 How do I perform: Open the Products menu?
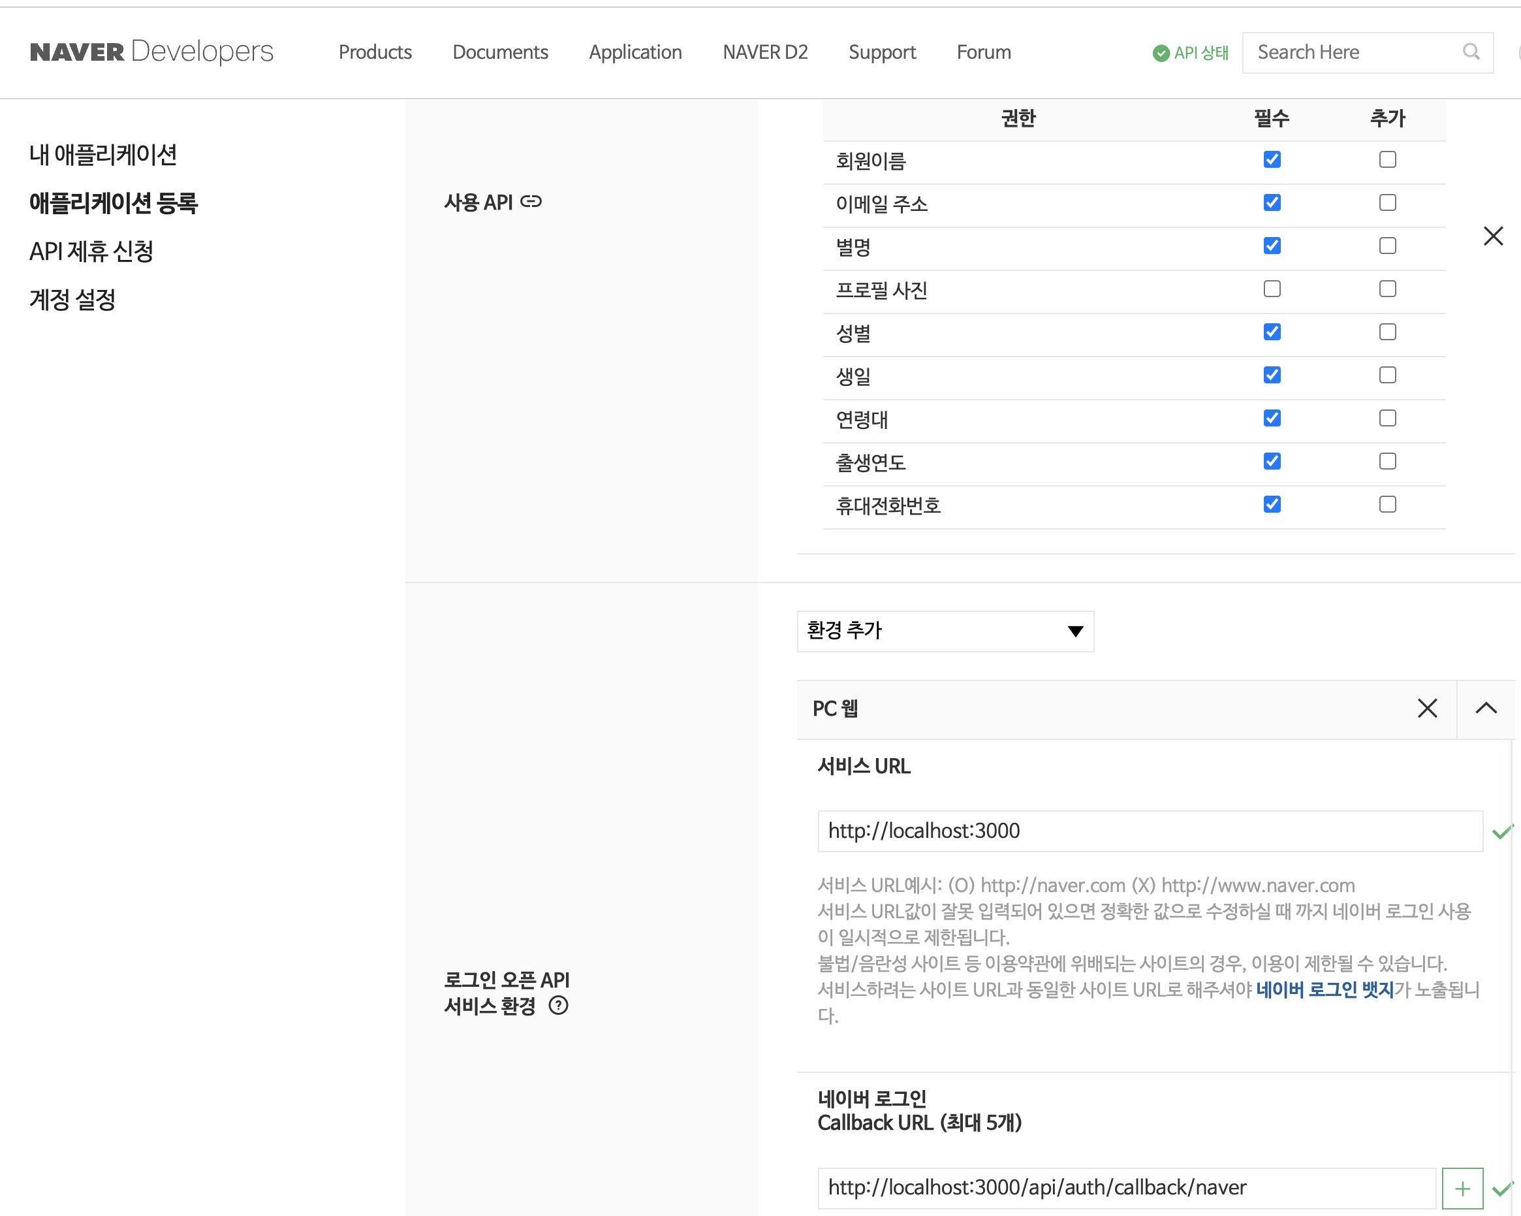(375, 52)
